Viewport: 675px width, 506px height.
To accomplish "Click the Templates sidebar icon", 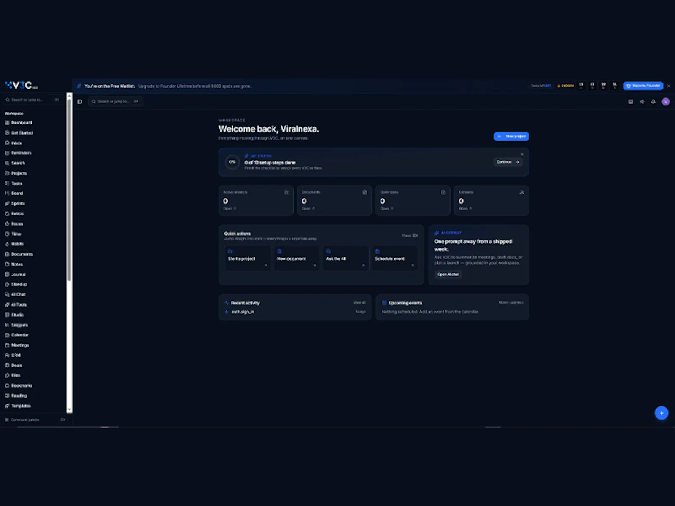I will pyautogui.click(x=7, y=406).
